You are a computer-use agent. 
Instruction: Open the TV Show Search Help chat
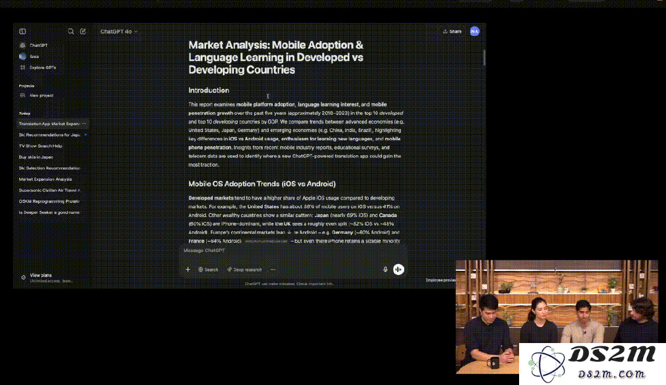pyautogui.click(x=40, y=146)
